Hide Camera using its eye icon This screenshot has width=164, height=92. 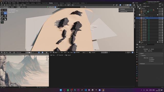(x=161, y=12)
